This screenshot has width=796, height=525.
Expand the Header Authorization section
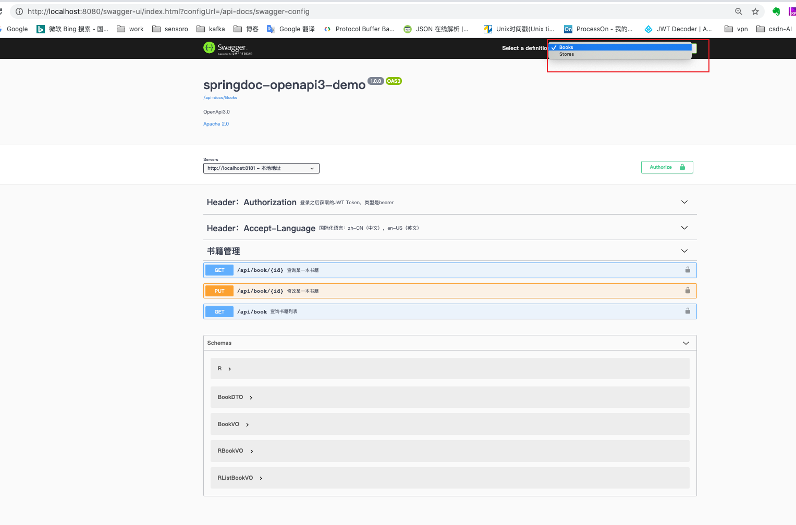pos(684,202)
